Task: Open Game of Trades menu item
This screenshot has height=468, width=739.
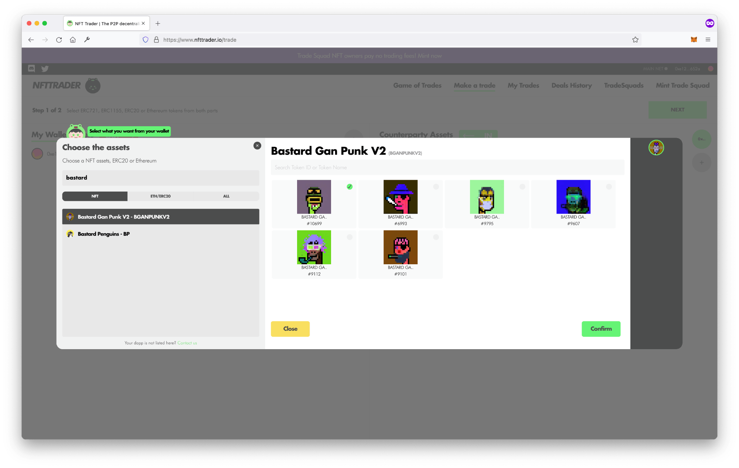Action: click(x=418, y=85)
